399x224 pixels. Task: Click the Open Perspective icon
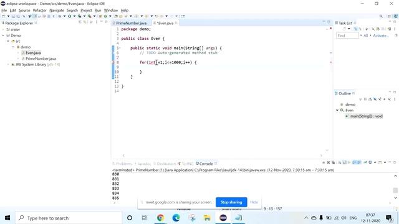(x=389, y=16)
